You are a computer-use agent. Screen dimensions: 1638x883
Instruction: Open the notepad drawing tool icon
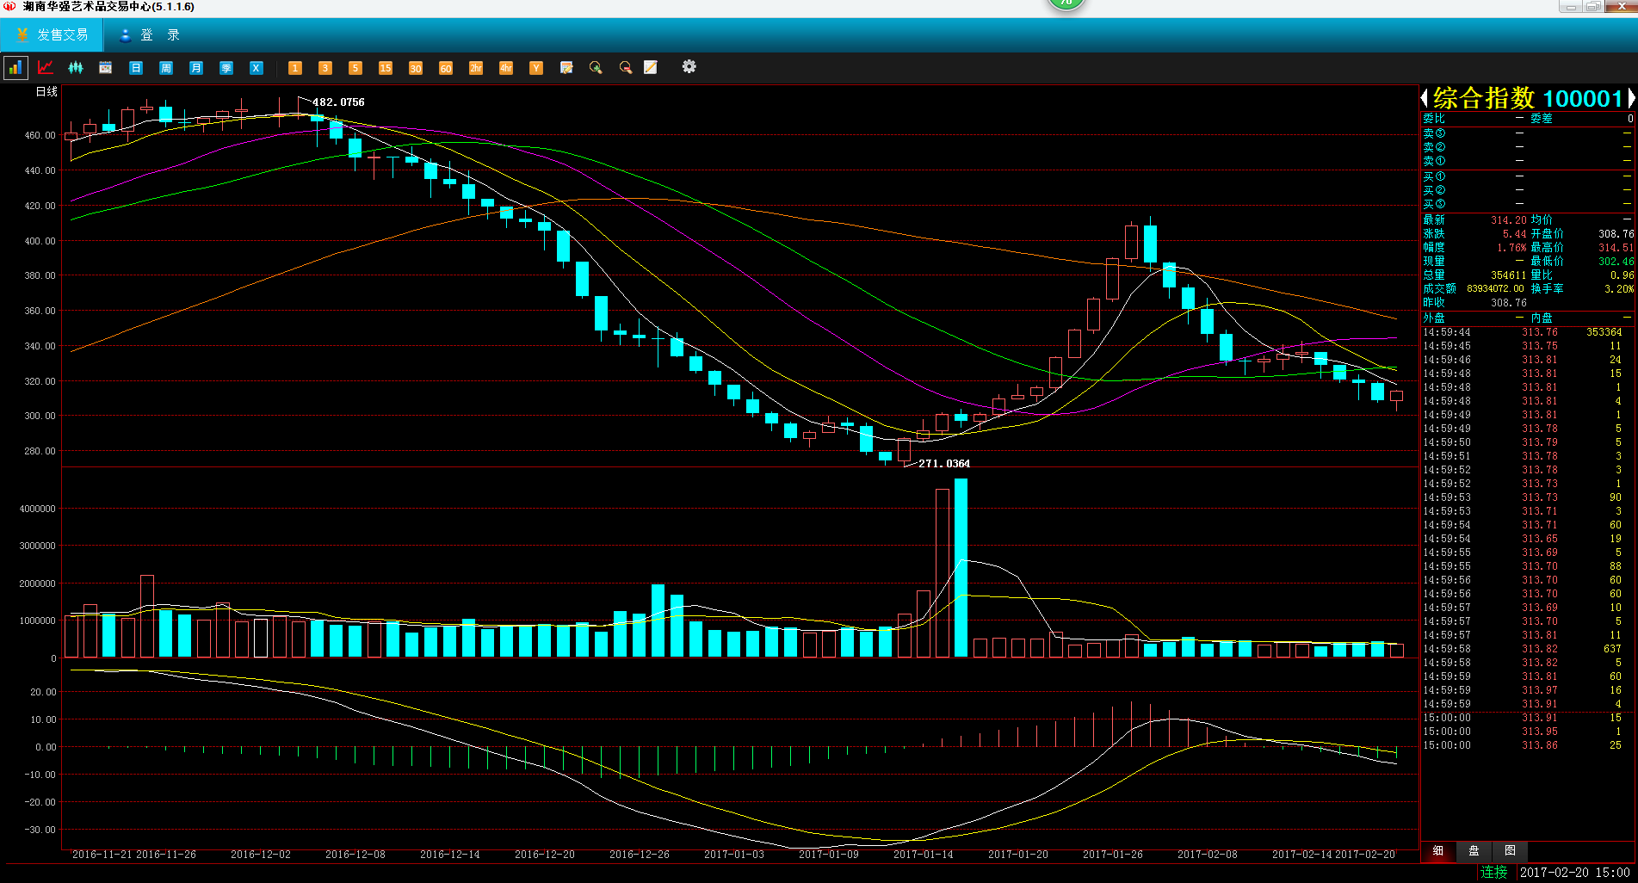click(x=651, y=67)
